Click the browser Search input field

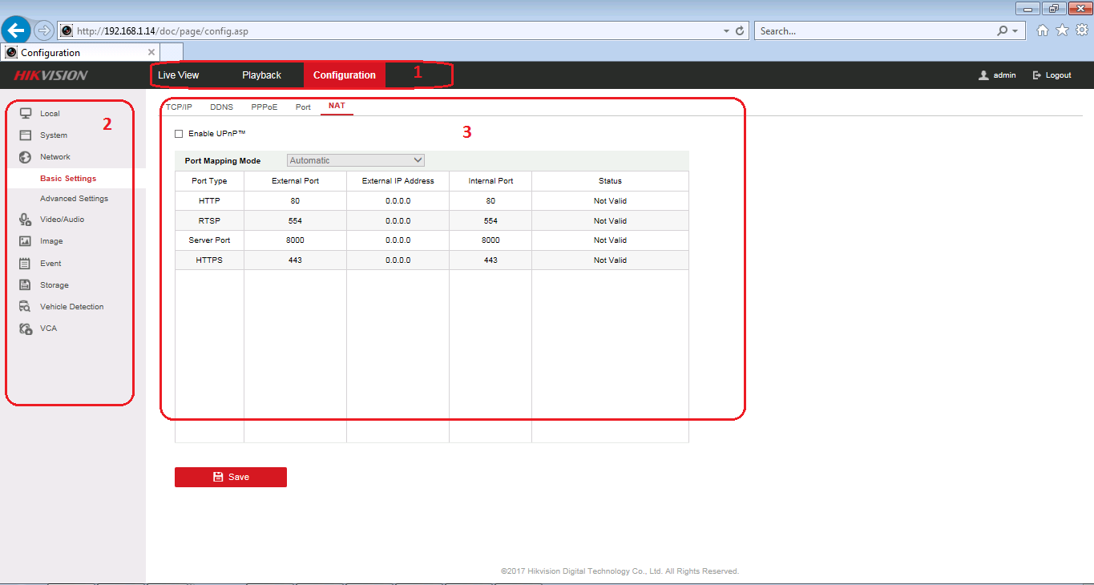[x=874, y=31]
